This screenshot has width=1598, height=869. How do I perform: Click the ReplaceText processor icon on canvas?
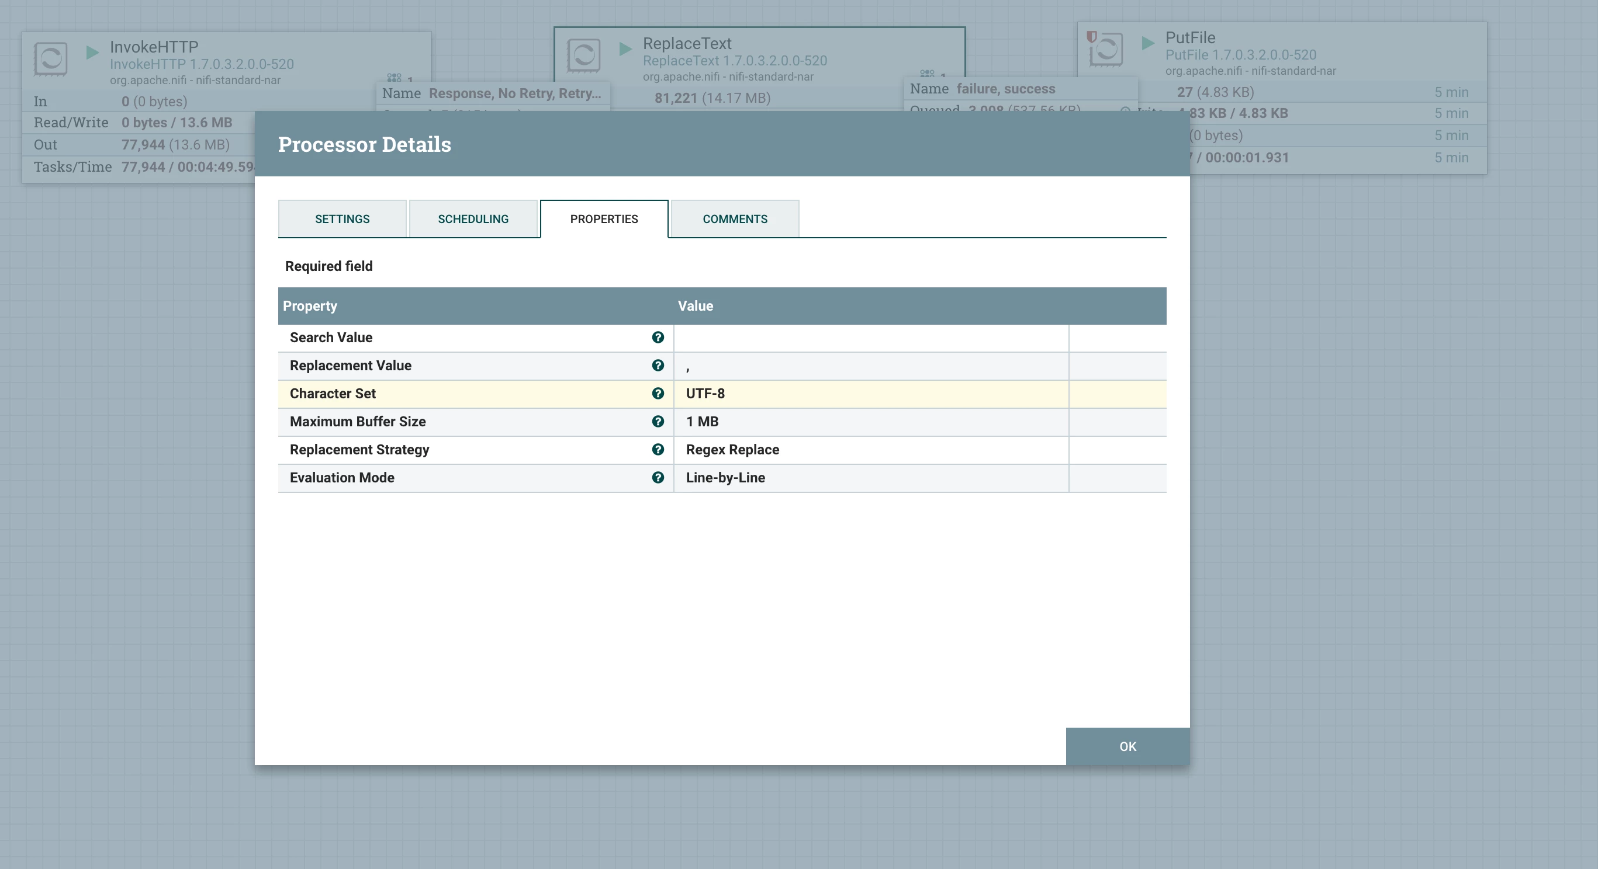[x=583, y=55]
